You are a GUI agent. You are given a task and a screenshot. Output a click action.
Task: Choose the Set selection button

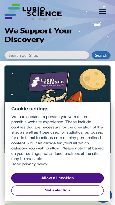[58, 190]
